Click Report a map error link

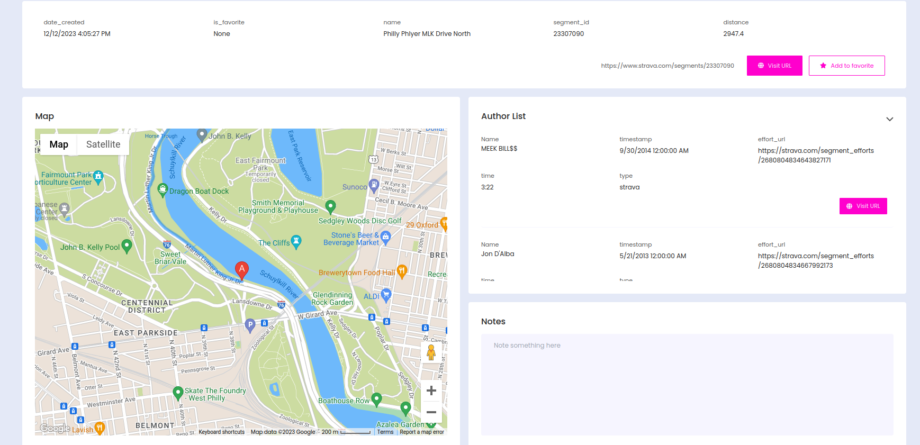click(422, 432)
